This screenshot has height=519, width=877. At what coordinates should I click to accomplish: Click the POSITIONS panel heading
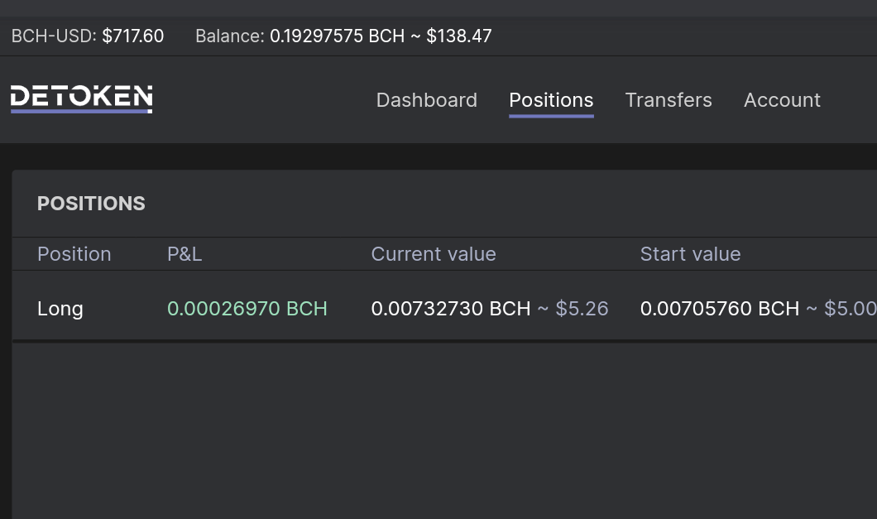point(91,204)
